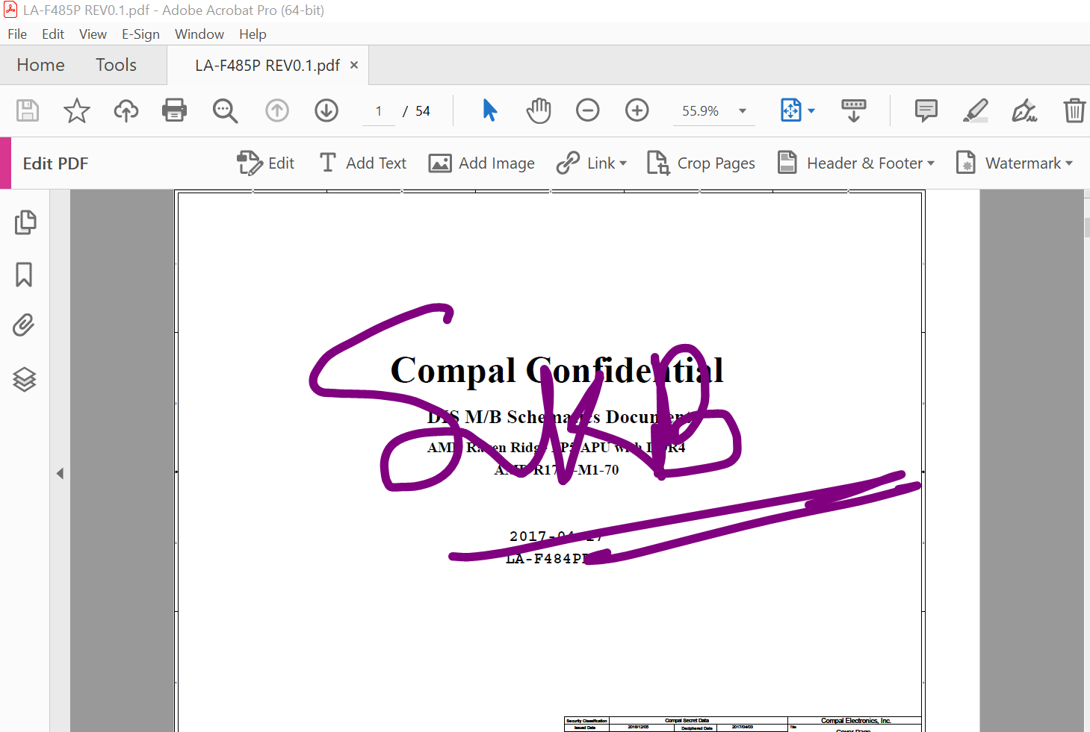Click the total page count "54"
This screenshot has height=732, width=1090.
click(x=423, y=111)
